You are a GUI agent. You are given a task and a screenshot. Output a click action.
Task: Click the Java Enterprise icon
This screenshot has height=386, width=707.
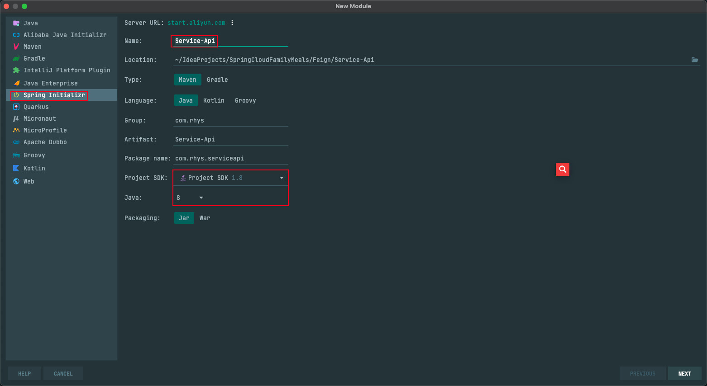pos(16,83)
